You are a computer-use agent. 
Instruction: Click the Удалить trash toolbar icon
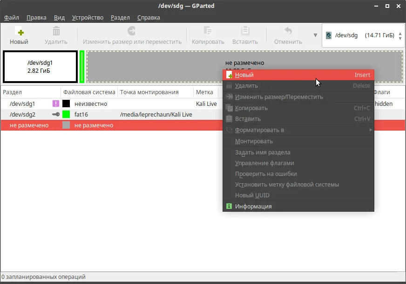pyautogui.click(x=56, y=31)
